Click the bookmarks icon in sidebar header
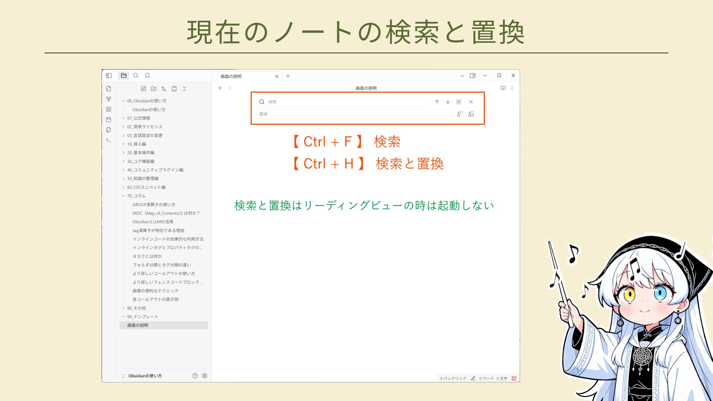 tap(147, 76)
